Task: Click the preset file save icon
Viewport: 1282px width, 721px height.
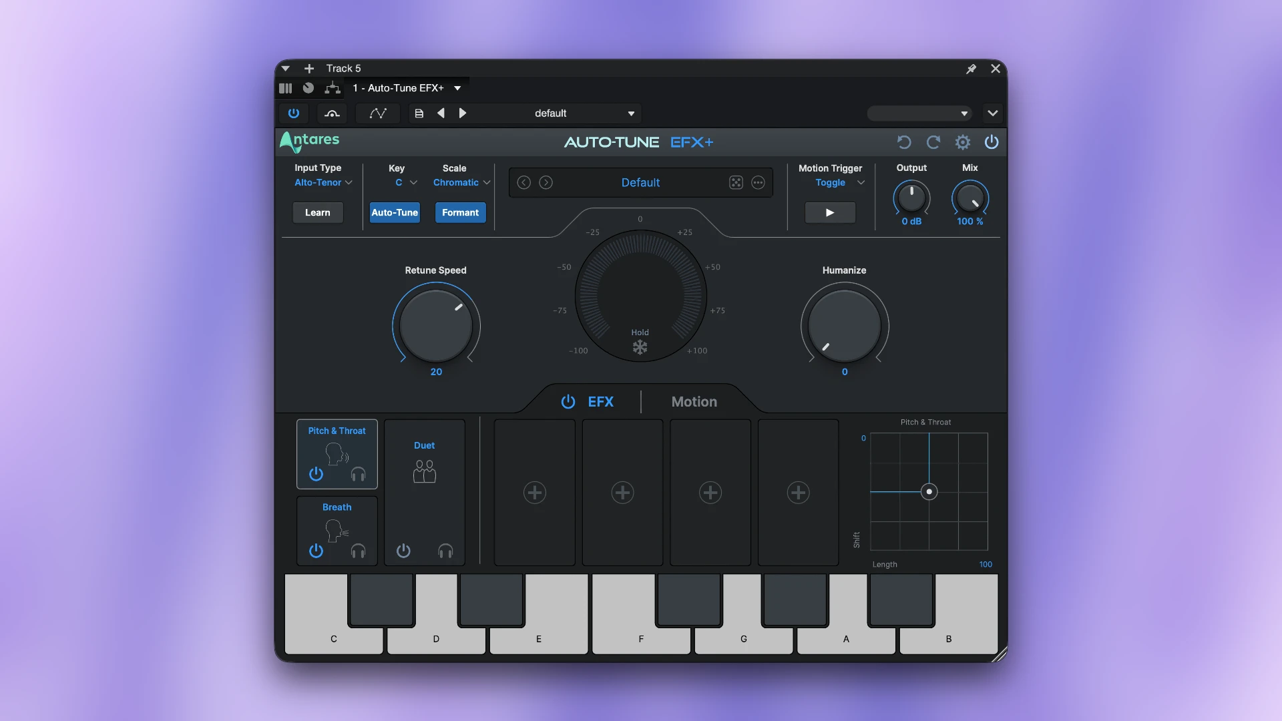Action: pos(419,113)
